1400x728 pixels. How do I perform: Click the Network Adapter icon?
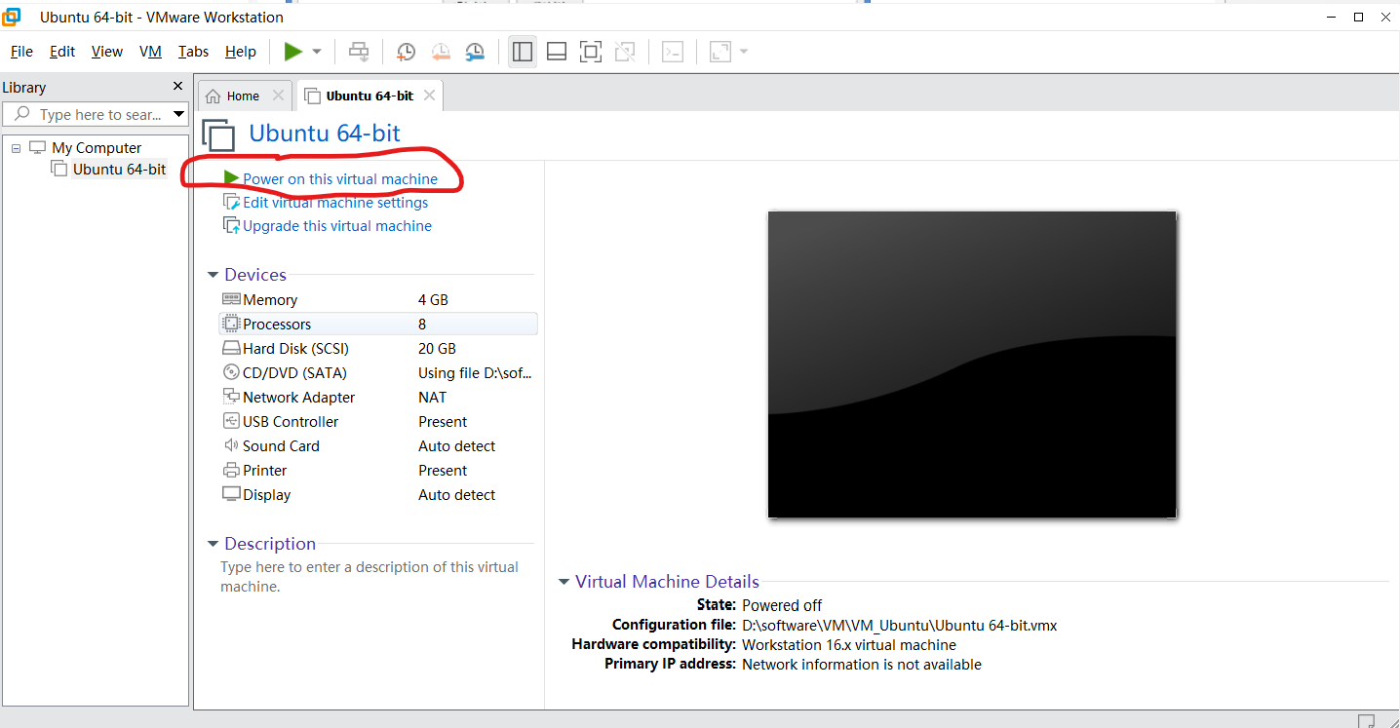(231, 397)
